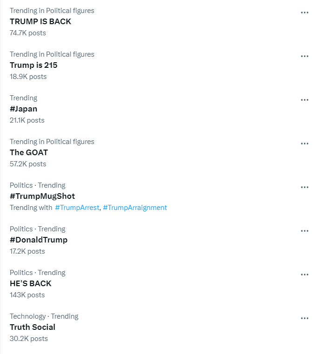The height and width of the screenshot is (354, 317).
Task: Open The GOAT trending topic
Action: (x=29, y=152)
